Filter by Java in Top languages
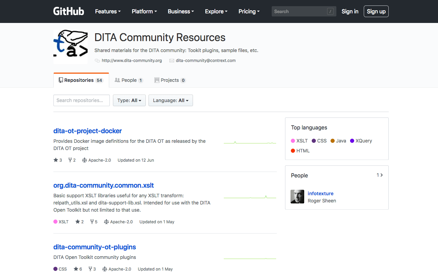Screen dimensions: 438x274 point(338,141)
